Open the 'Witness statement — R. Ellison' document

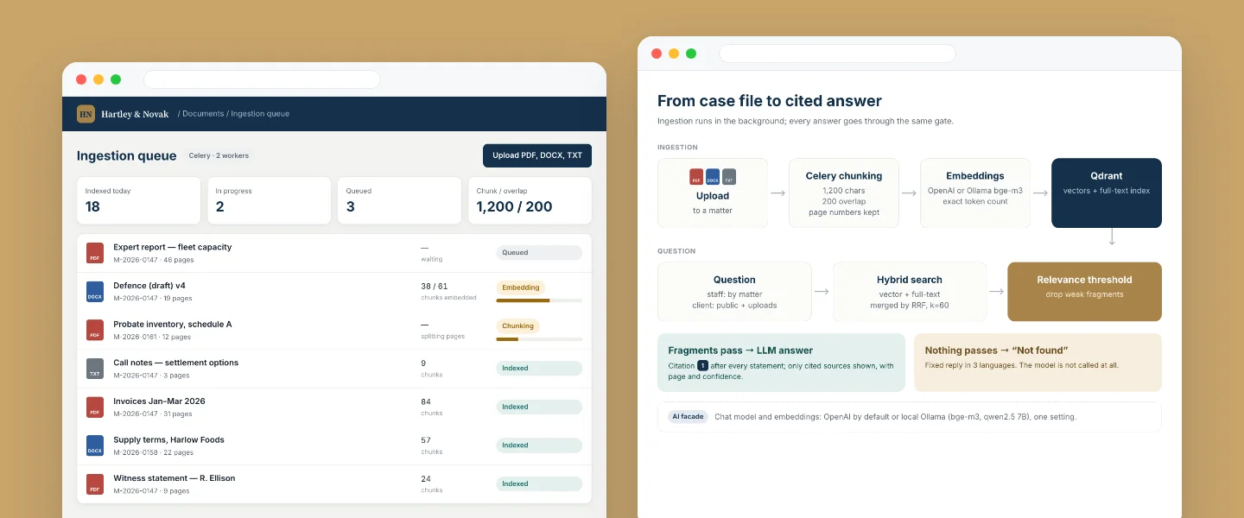(175, 478)
